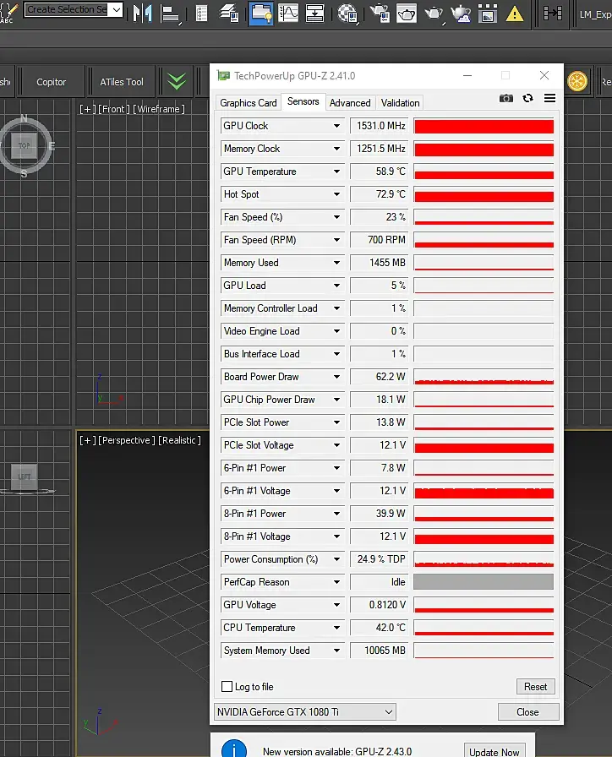Image resolution: width=612 pixels, height=757 pixels.
Task: Click the cloud render teapot icon
Action: pyautogui.click(x=461, y=13)
